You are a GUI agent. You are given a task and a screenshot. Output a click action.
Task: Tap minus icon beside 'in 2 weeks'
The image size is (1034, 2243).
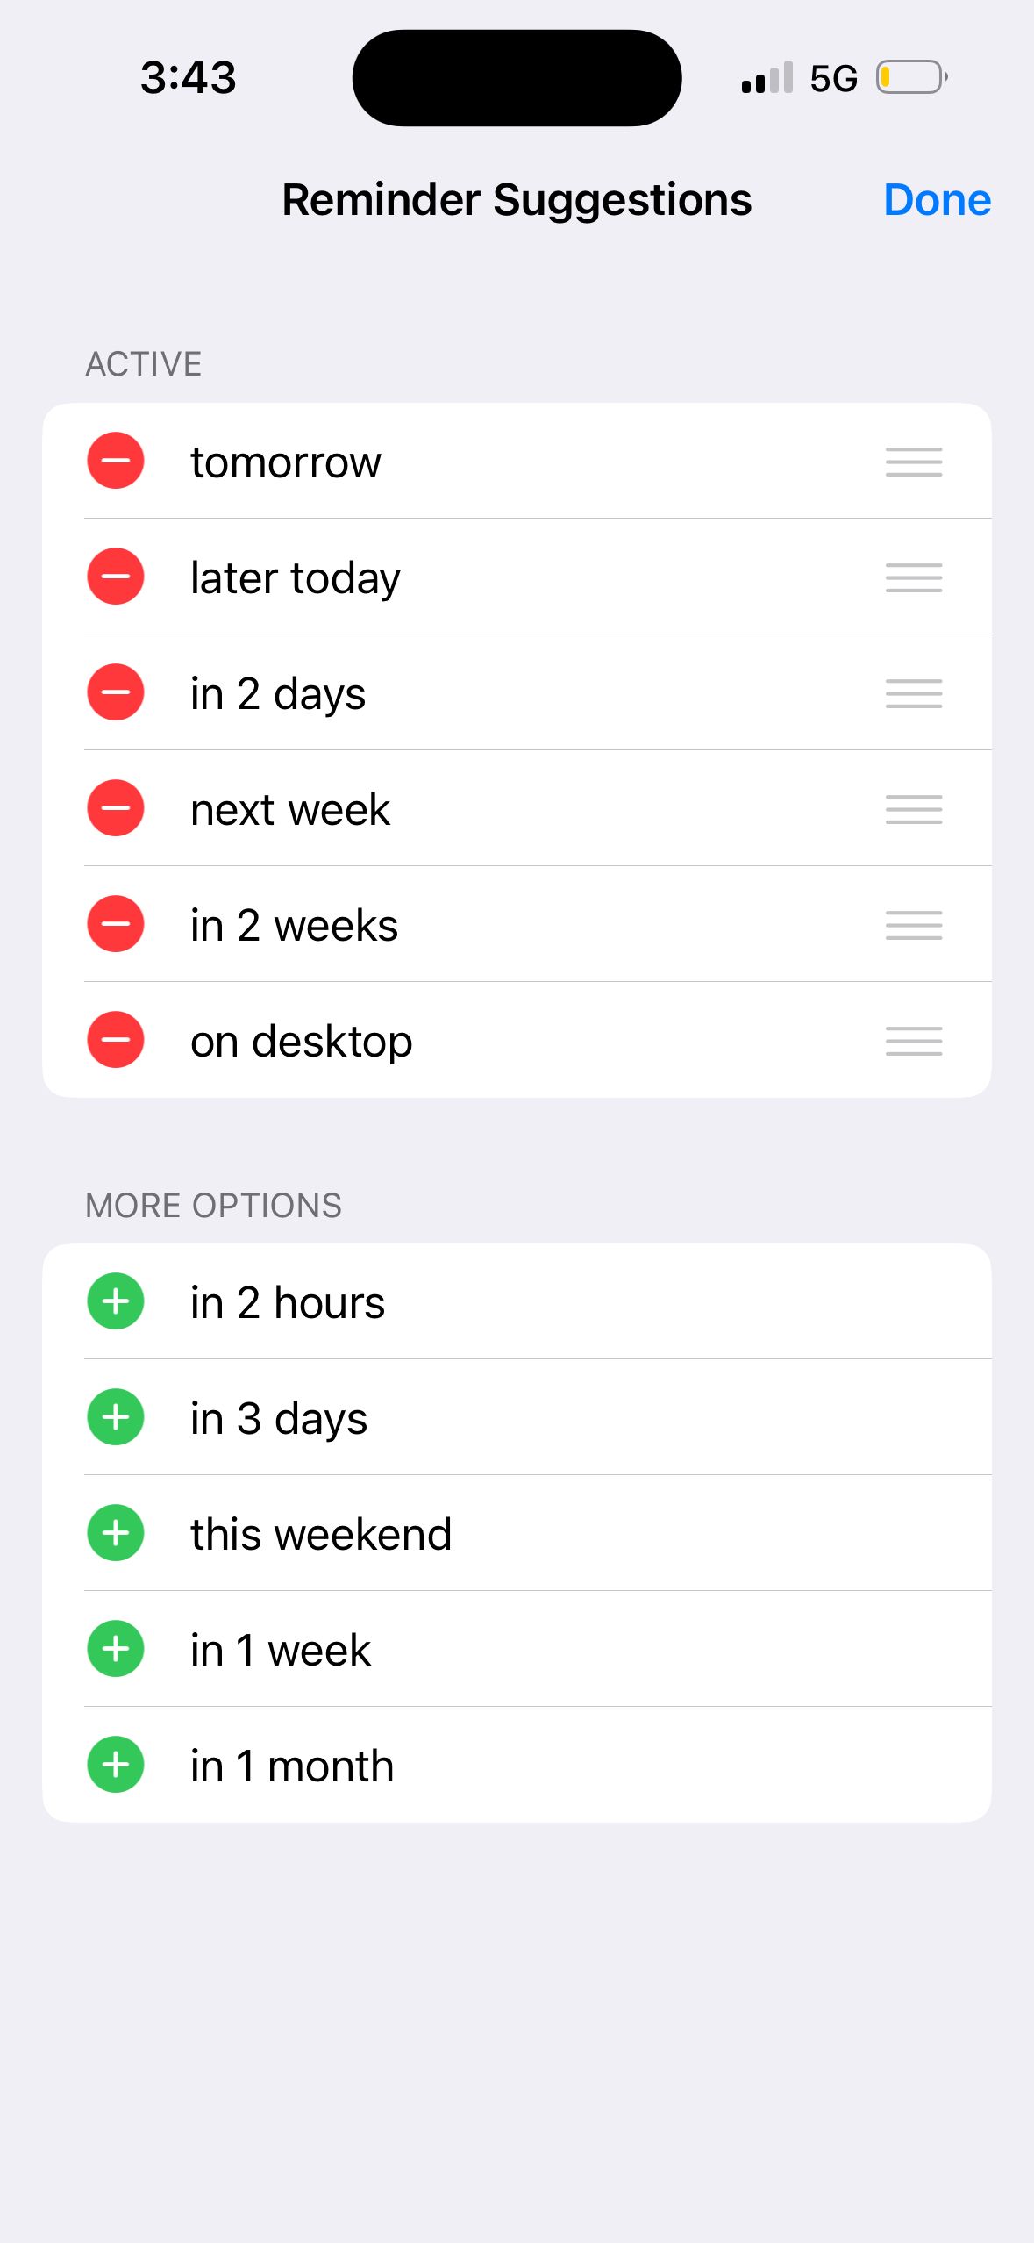116,924
